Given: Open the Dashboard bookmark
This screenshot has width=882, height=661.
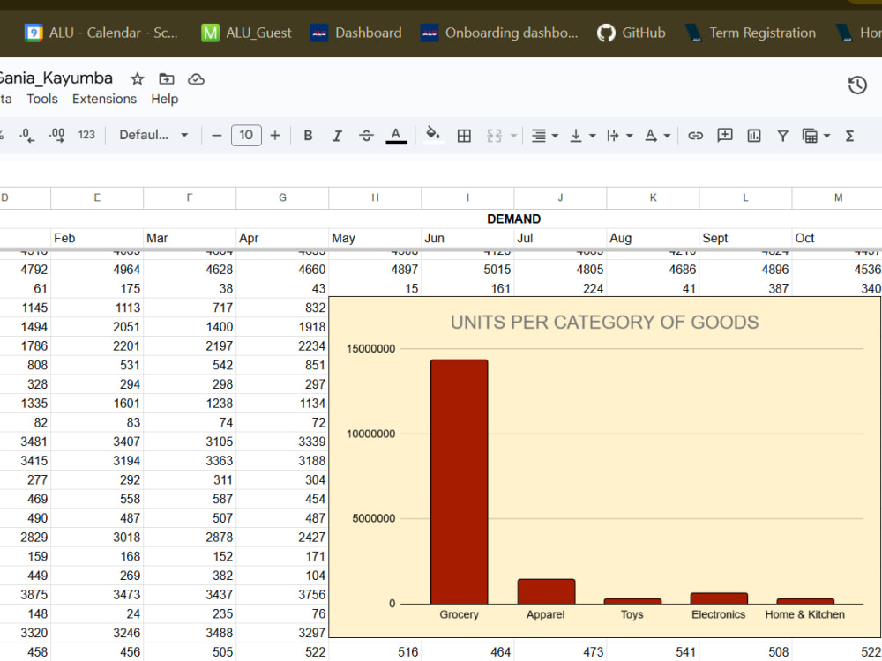Looking at the screenshot, I should [356, 33].
